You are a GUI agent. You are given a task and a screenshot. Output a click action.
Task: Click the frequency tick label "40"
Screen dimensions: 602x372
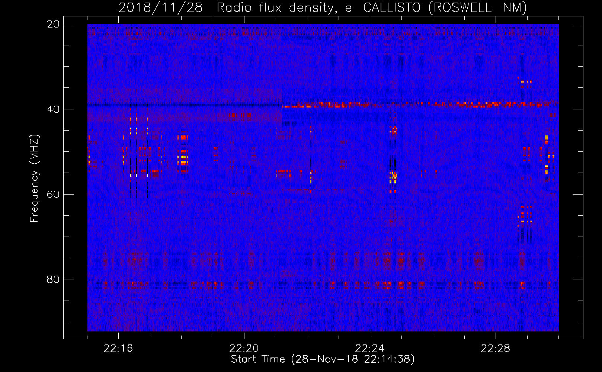click(x=53, y=109)
